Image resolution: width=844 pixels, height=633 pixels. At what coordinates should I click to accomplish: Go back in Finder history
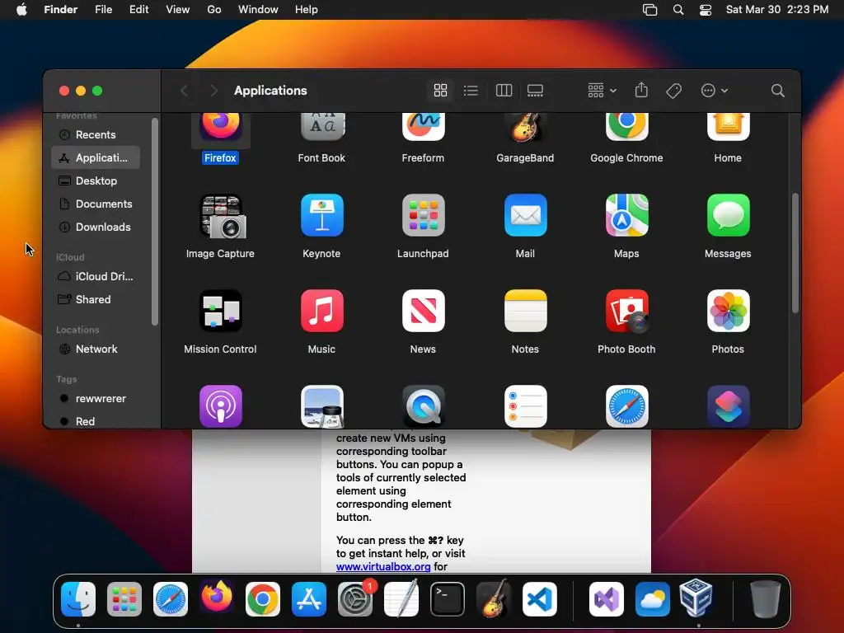point(184,91)
